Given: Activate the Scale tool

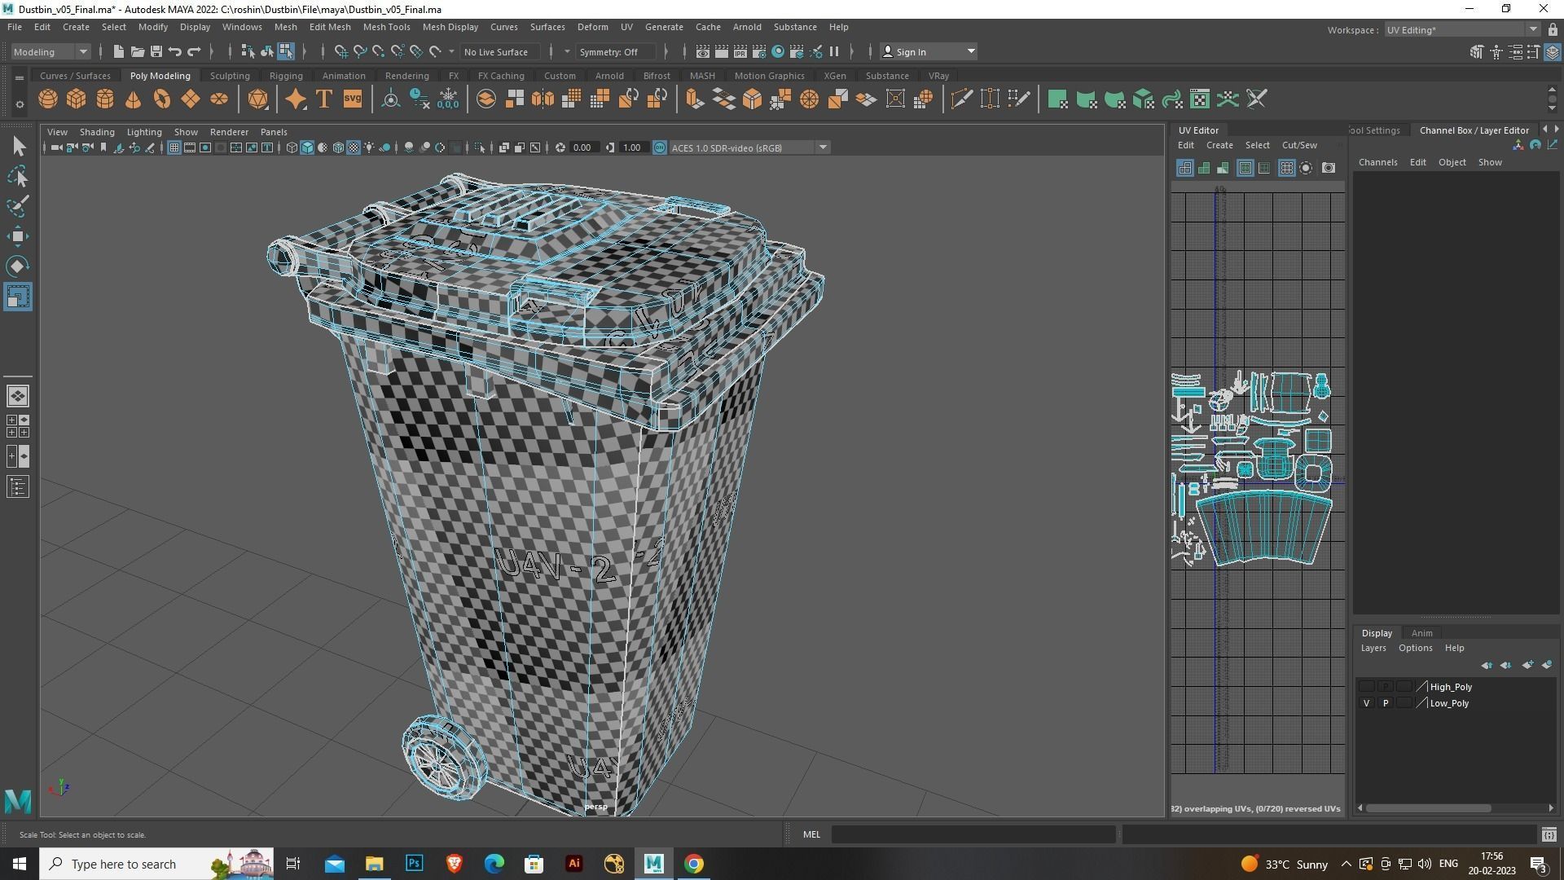Looking at the screenshot, I should (18, 297).
